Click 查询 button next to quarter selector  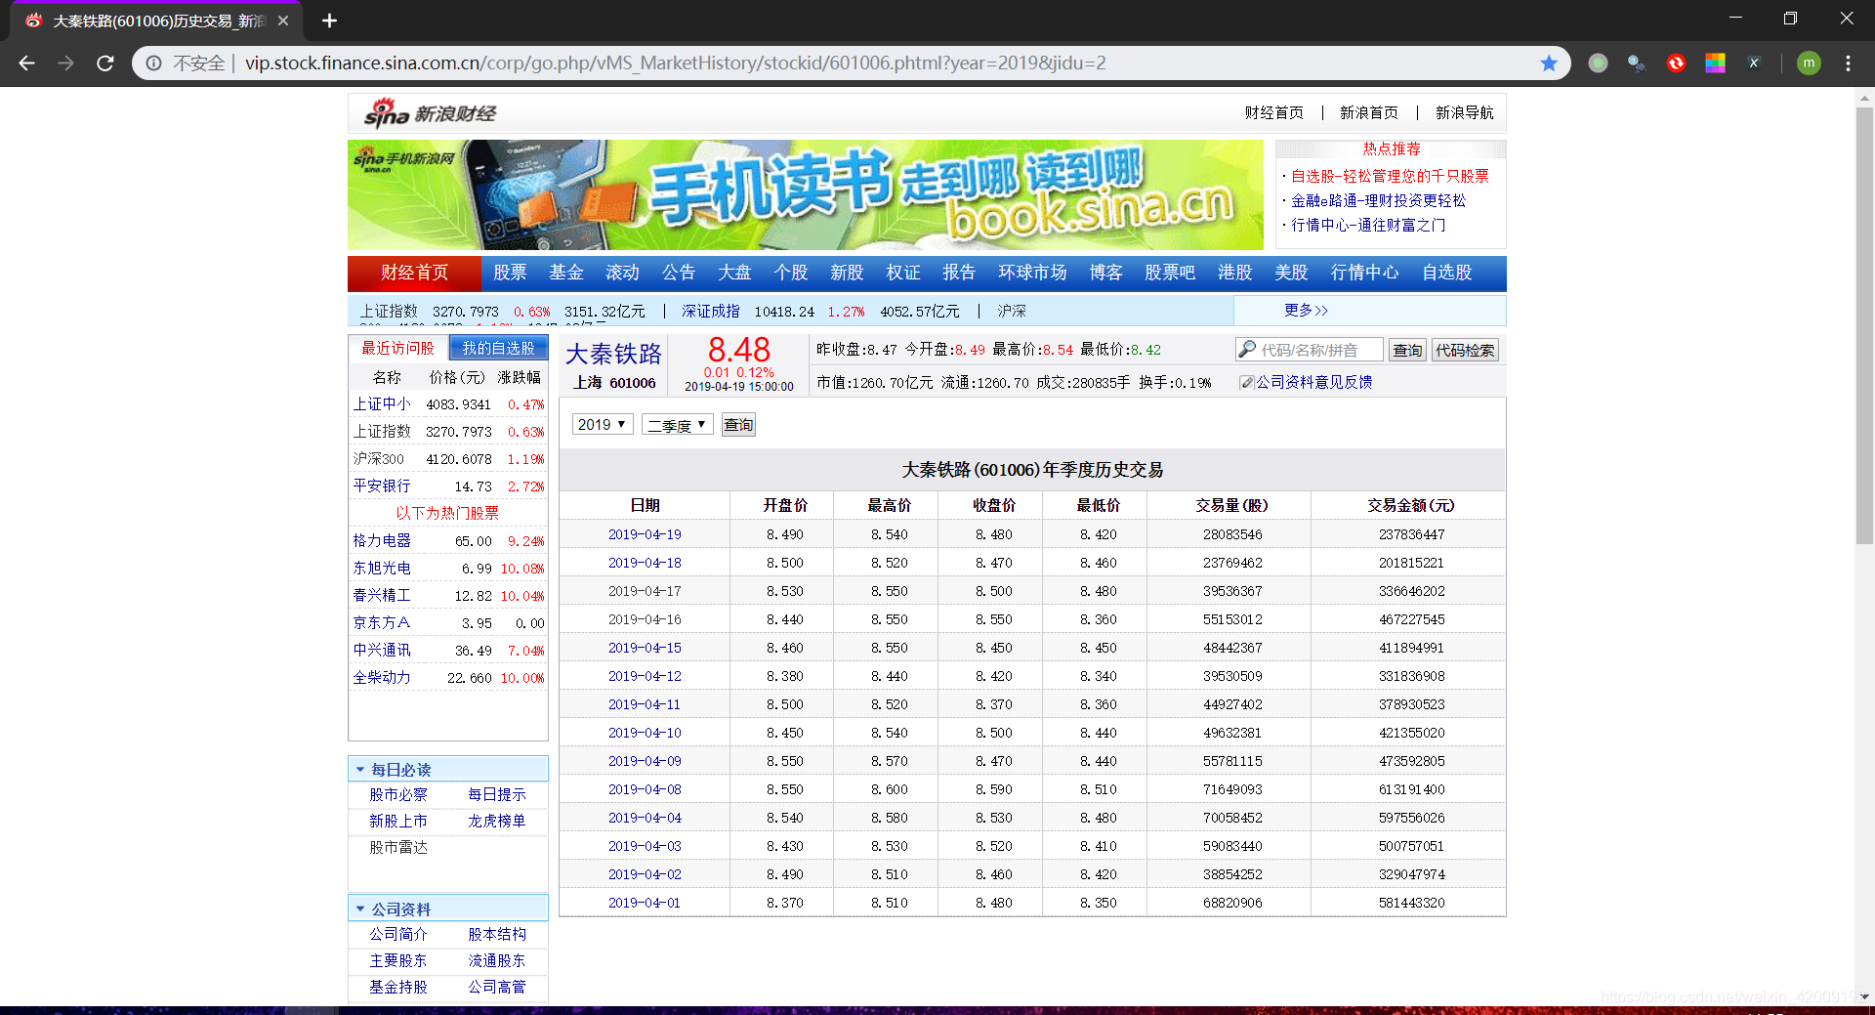(738, 425)
